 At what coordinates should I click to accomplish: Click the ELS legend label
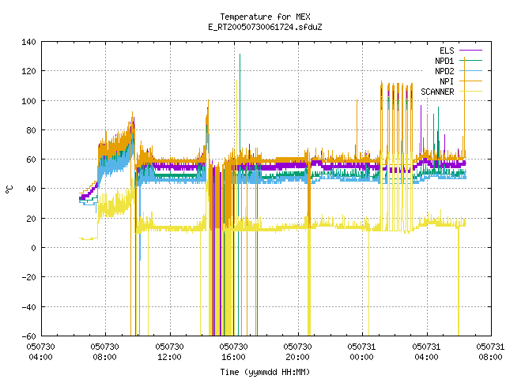447,51
